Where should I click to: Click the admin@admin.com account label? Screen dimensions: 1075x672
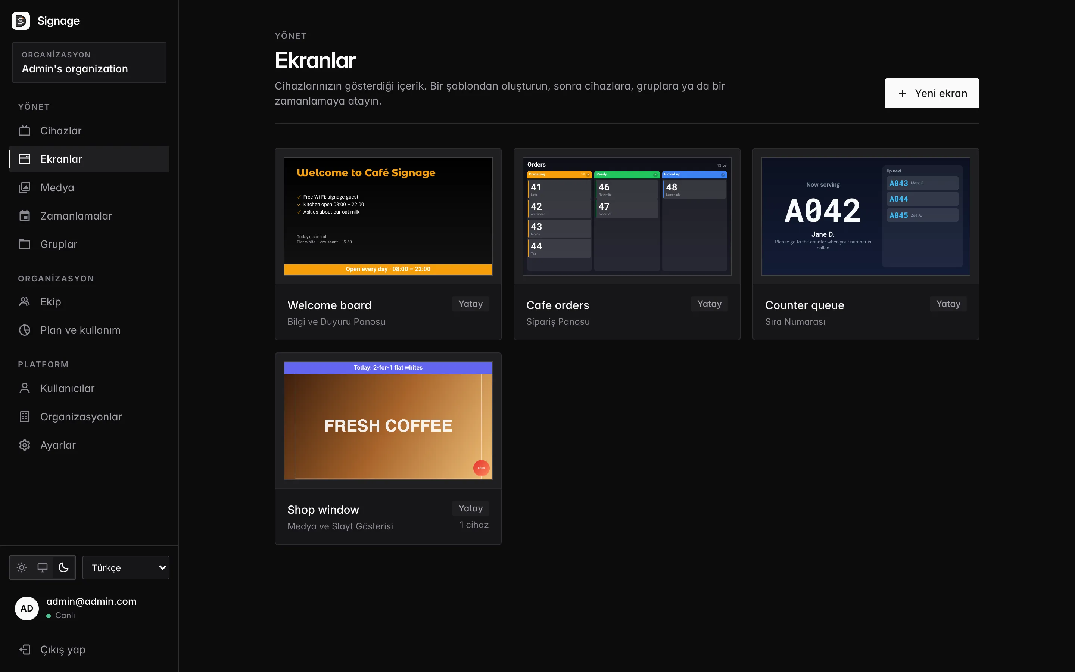pyautogui.click(x=91, y=601)
